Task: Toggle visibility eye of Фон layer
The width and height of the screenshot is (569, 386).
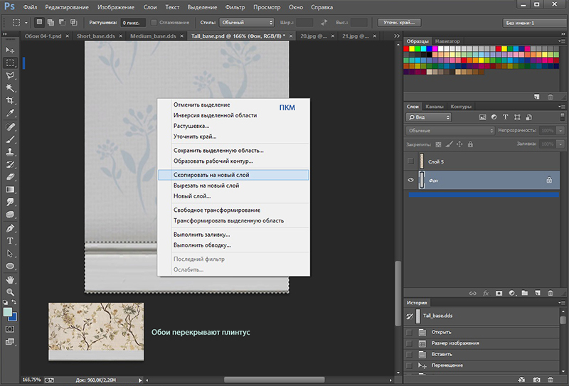Action: pos(410,180)
